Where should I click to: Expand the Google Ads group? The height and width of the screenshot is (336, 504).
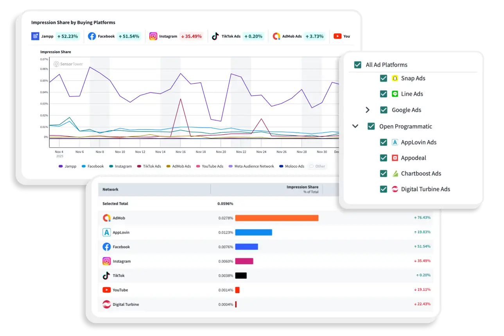pos(368,110)
